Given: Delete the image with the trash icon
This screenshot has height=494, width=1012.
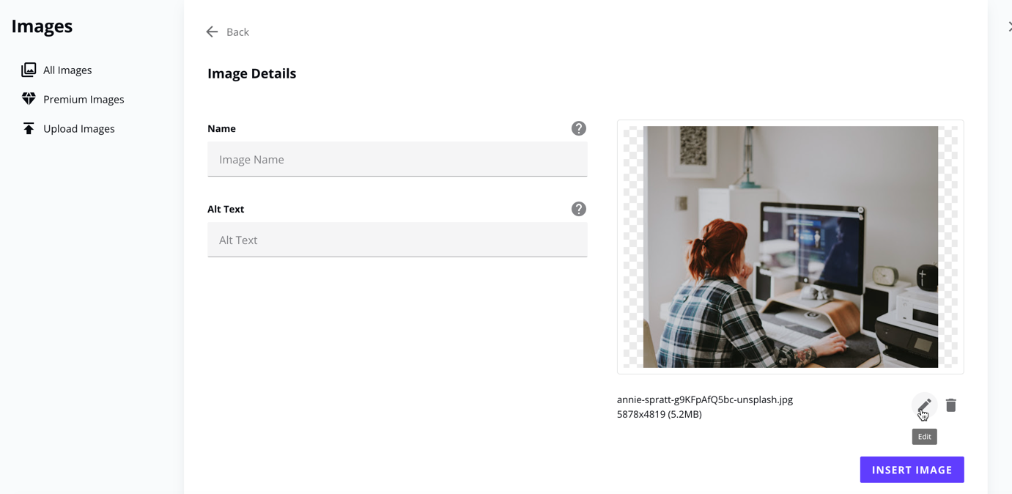Looking at the screenshot, I should pos(951,405).
